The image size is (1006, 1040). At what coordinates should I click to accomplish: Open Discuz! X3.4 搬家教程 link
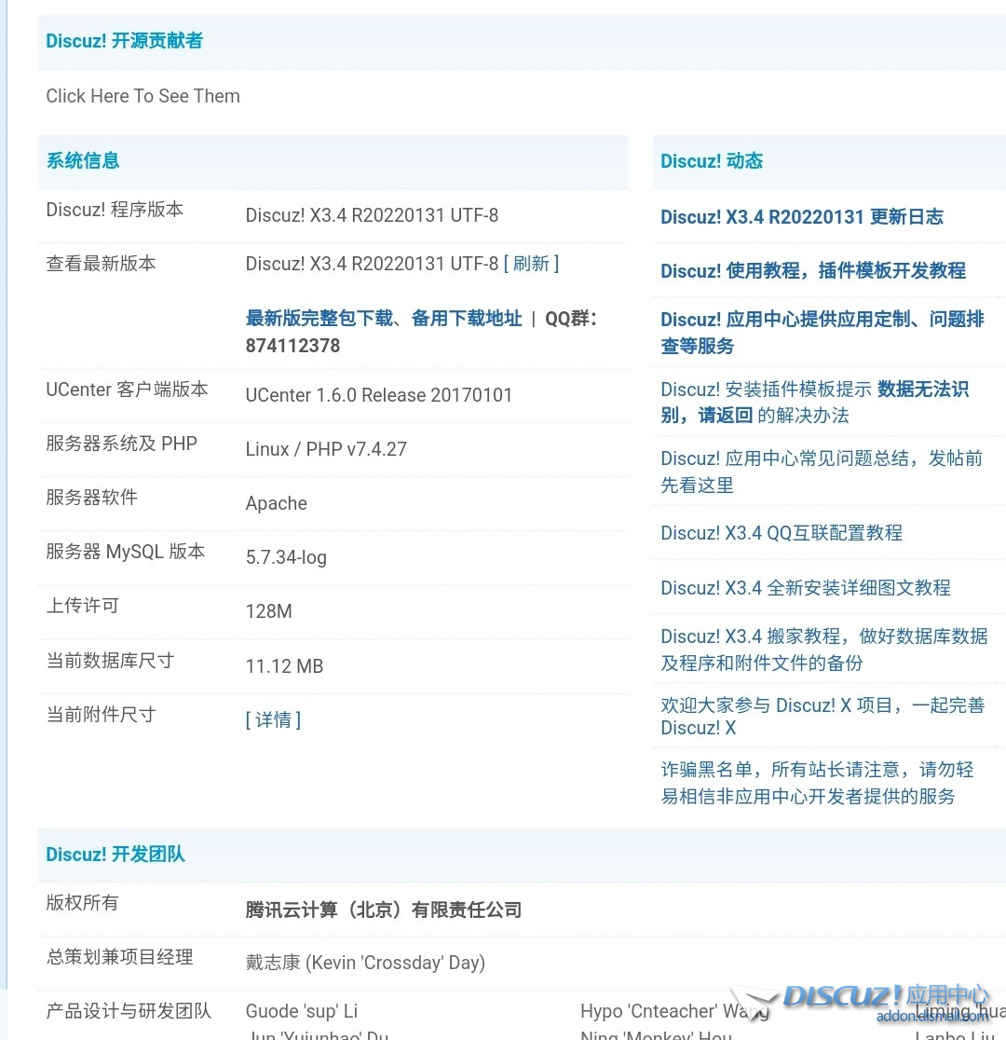click(824, 650)
